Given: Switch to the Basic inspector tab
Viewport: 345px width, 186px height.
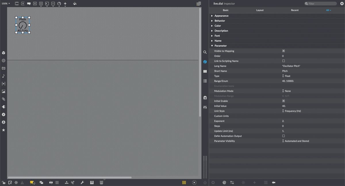Looking at the screenshot, I should (x=226, y=10).
